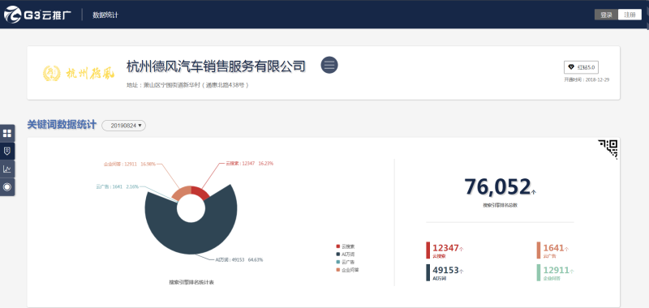649x308 pixels.
Task: Click the 登录 login button
Action: point(606,15)
